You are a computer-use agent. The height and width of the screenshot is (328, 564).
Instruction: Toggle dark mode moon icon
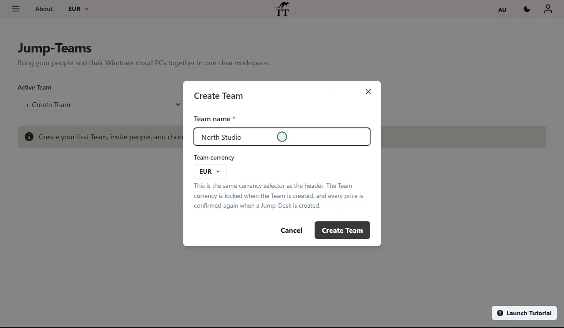tap(527, 9)
